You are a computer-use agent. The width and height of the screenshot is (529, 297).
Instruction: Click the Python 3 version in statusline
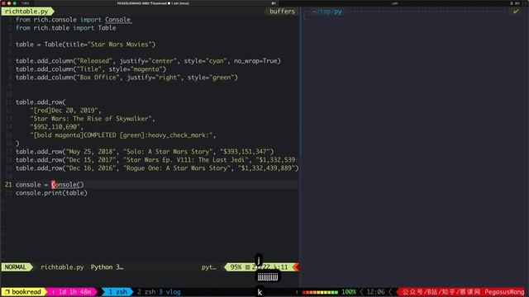click(107, 267)
